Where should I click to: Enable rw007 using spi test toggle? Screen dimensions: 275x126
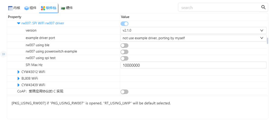124,58
